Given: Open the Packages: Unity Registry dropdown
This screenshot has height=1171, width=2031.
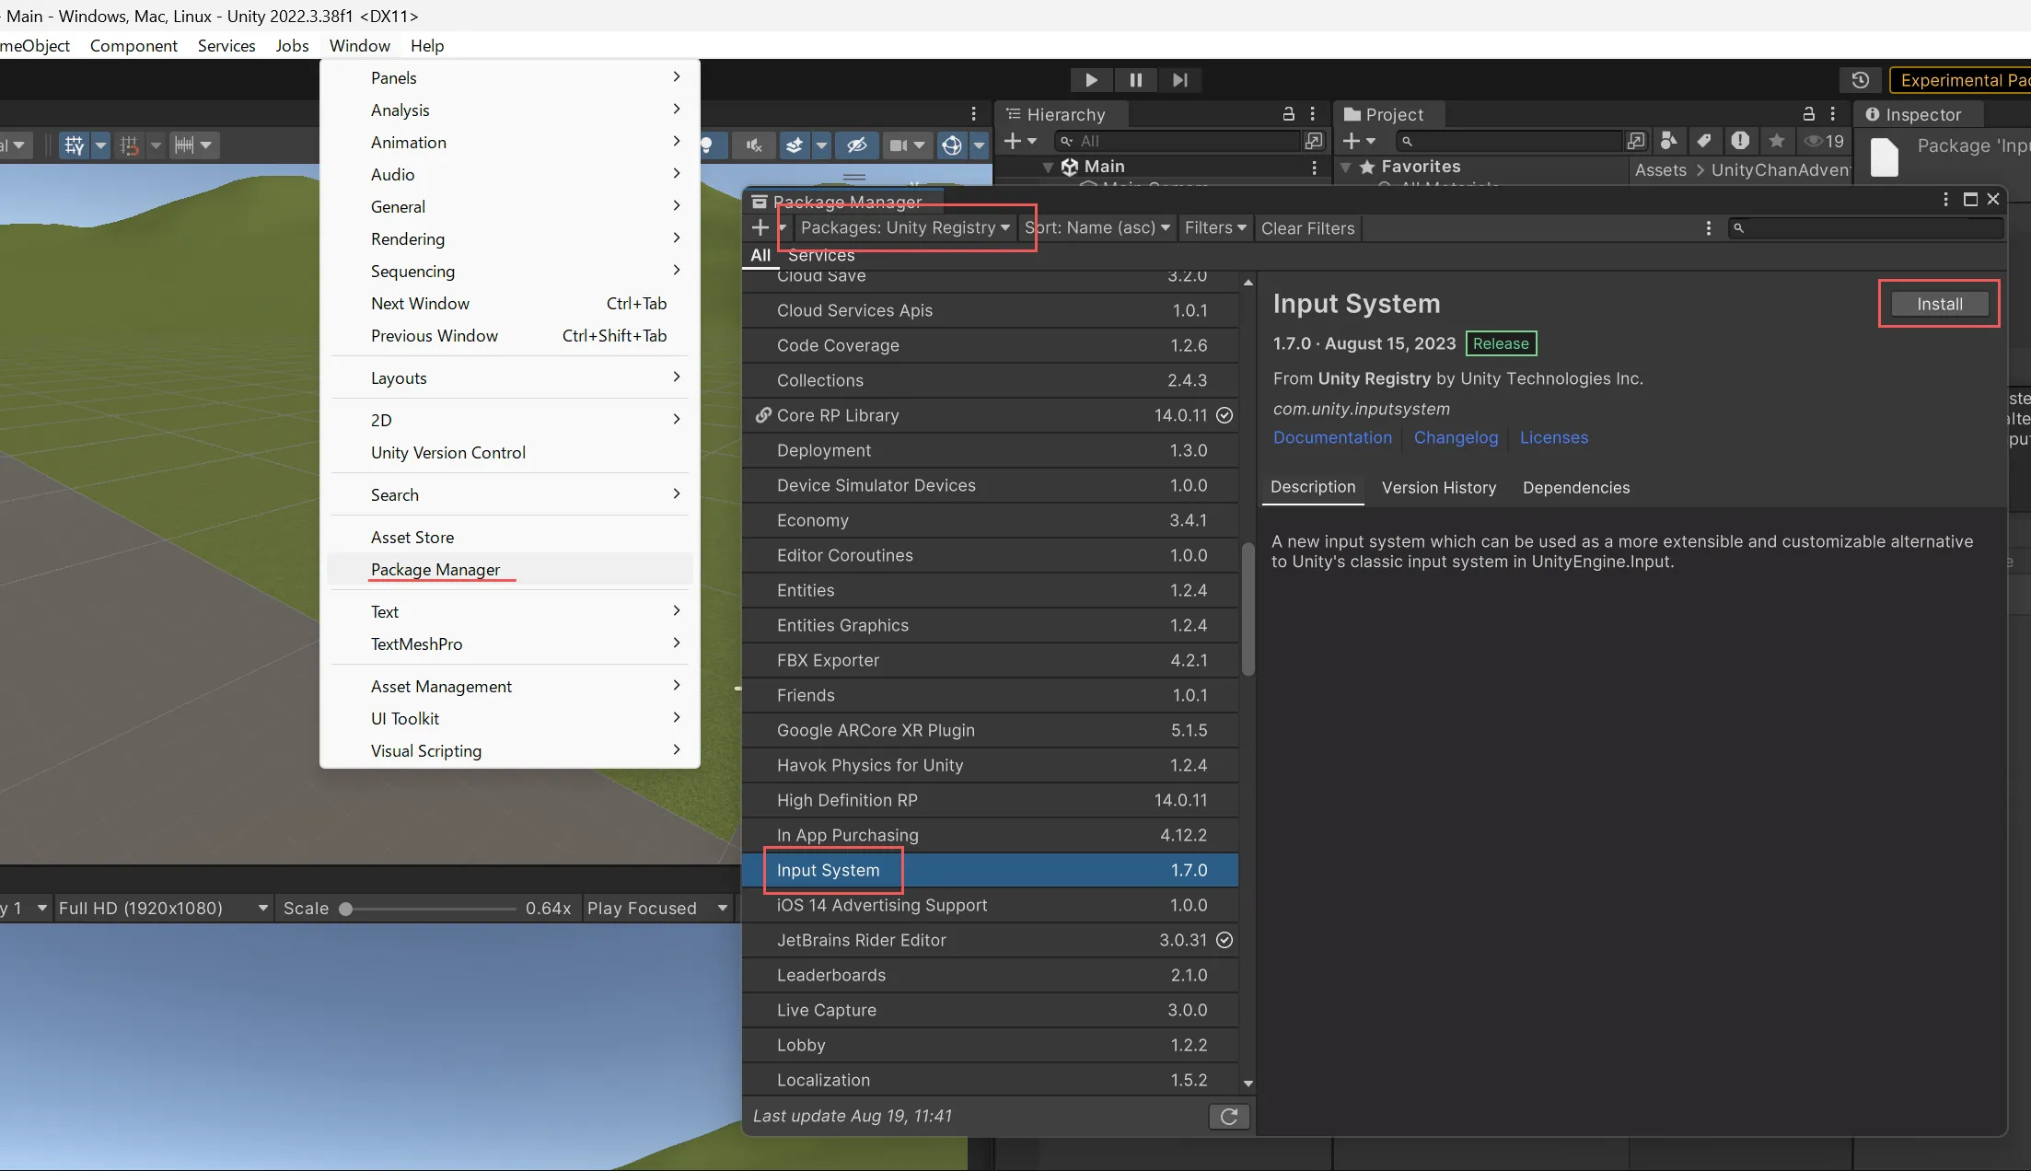Looking at the screenshot, I should pos(905,227).
